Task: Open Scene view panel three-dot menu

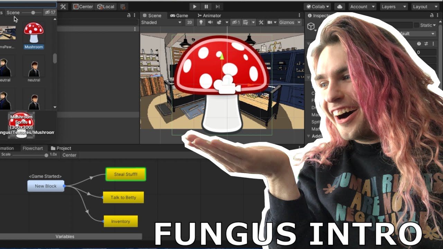Action: [299, 15]
